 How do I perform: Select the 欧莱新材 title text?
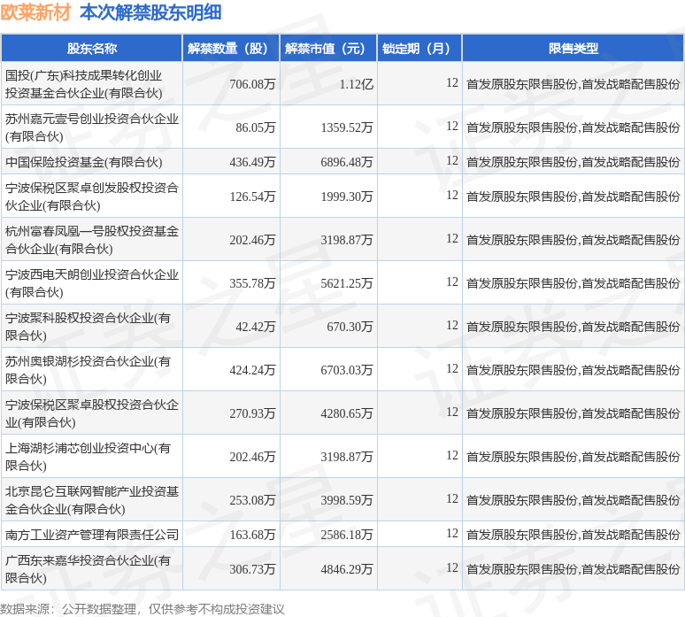click(35, 12)
